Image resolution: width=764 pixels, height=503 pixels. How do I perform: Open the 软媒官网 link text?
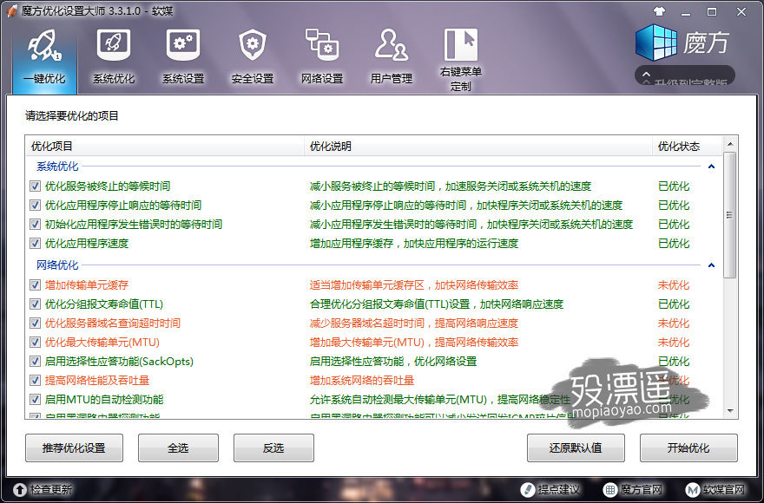click(x=724, y=489)
